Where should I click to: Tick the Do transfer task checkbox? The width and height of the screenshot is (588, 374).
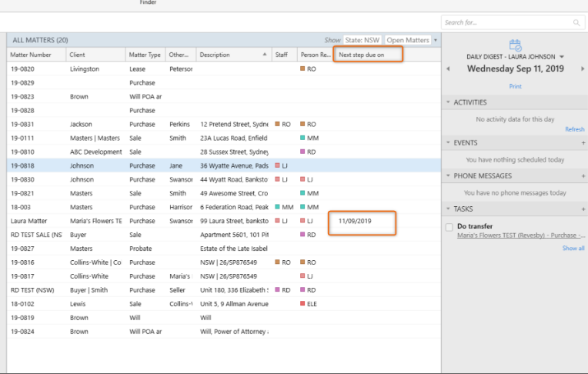click(449, 227)
